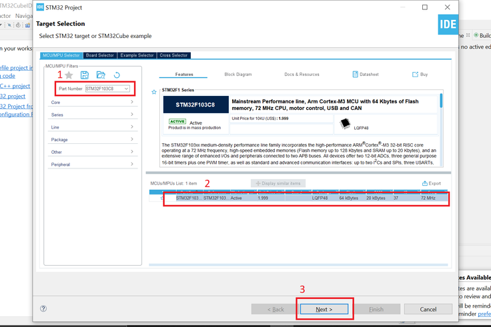Open the Docs & Resources tab
Viewport: 491px width, 327px height.
point(302,75)
